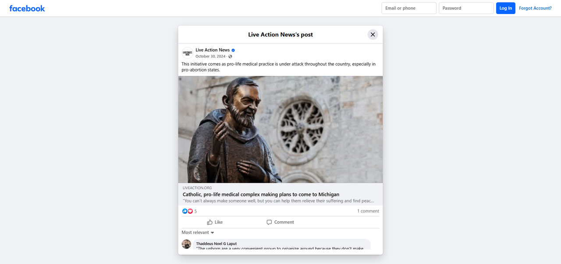Click the Facebook logo
Screen dimensions: 561x264
coord(27,8)
